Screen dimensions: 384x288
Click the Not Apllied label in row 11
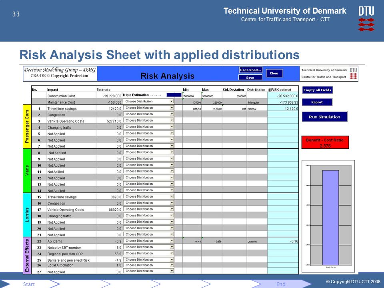56,172
